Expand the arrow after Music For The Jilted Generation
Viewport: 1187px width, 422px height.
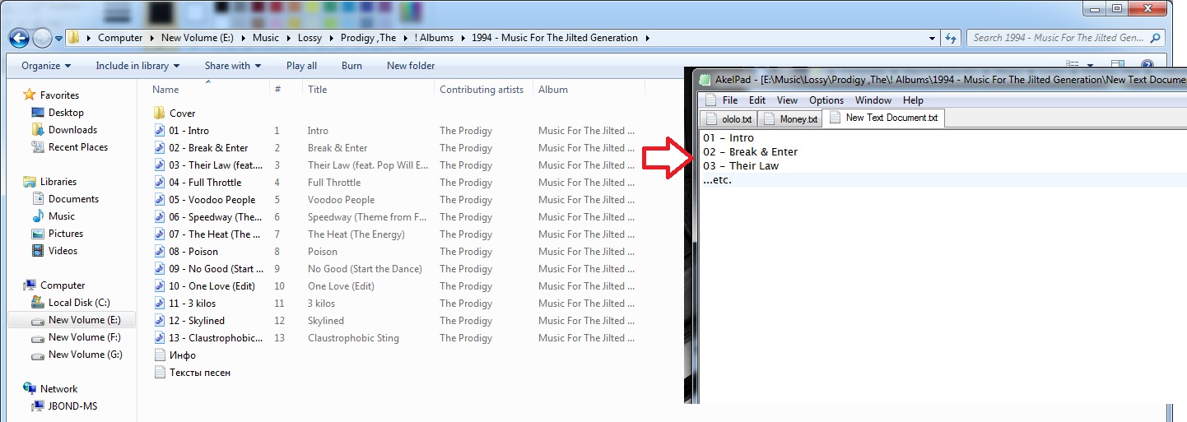point(647,38)
